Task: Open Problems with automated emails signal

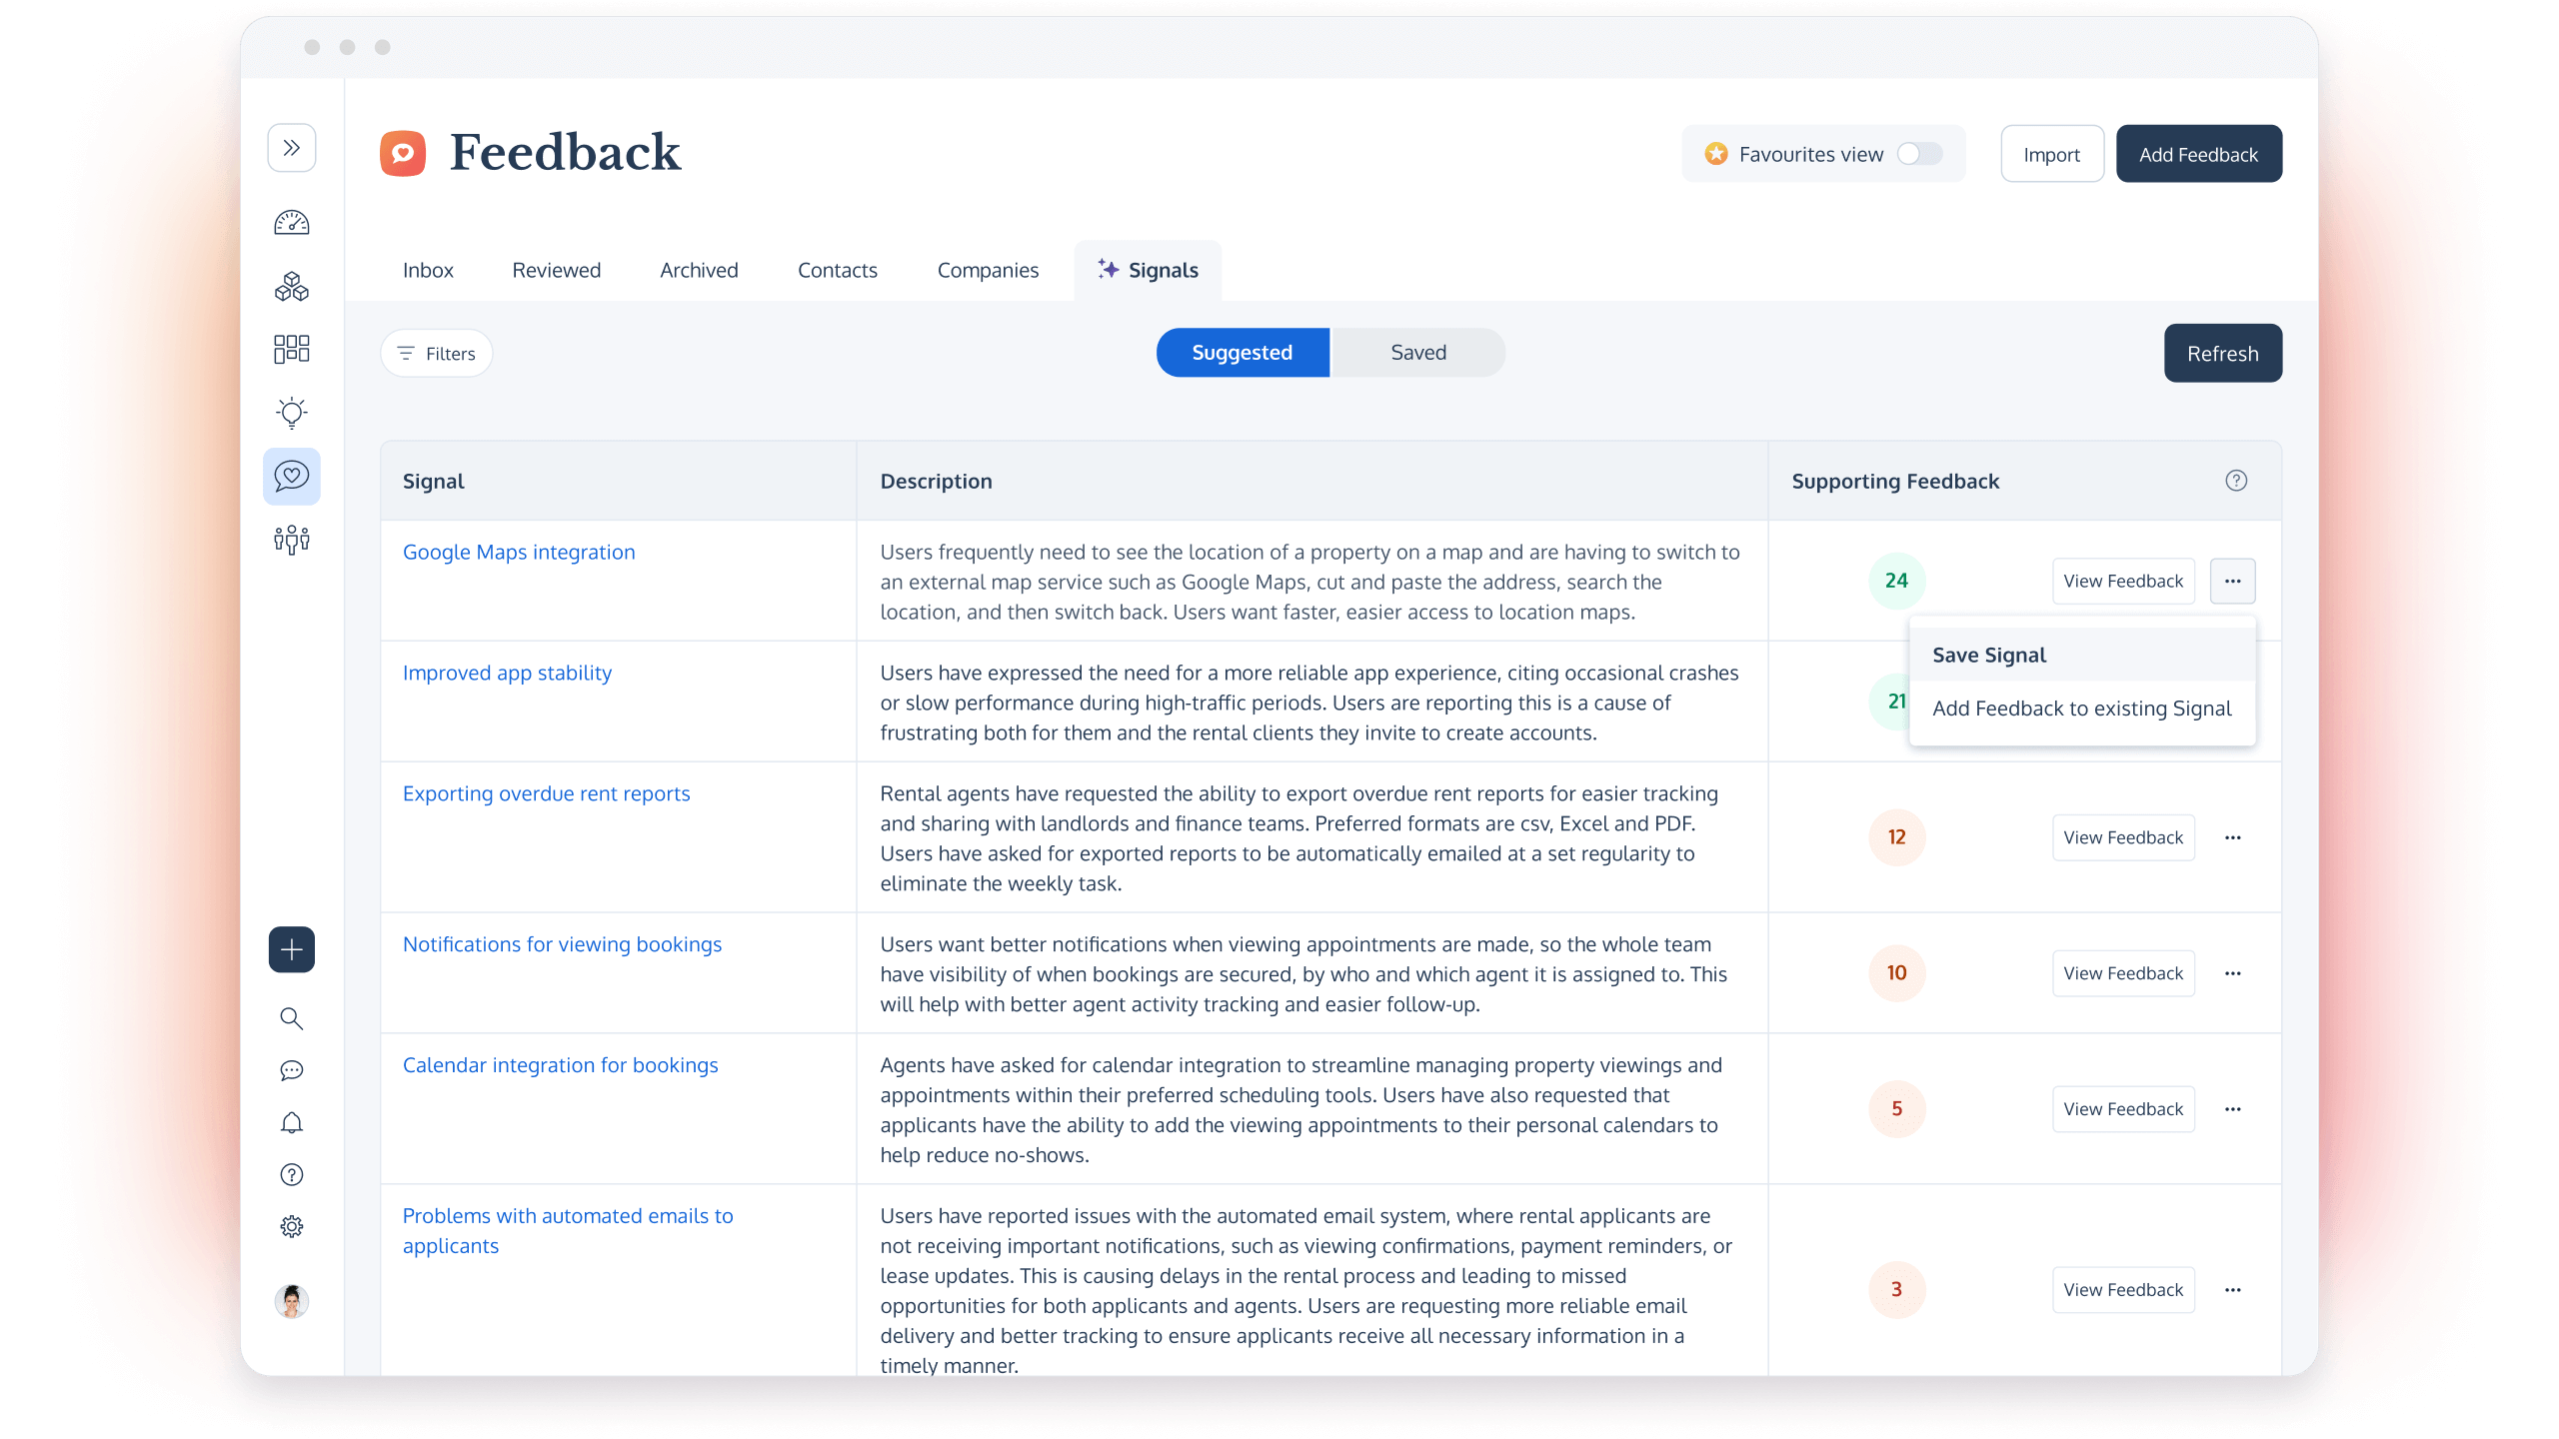Action: tap(568, 1231)
